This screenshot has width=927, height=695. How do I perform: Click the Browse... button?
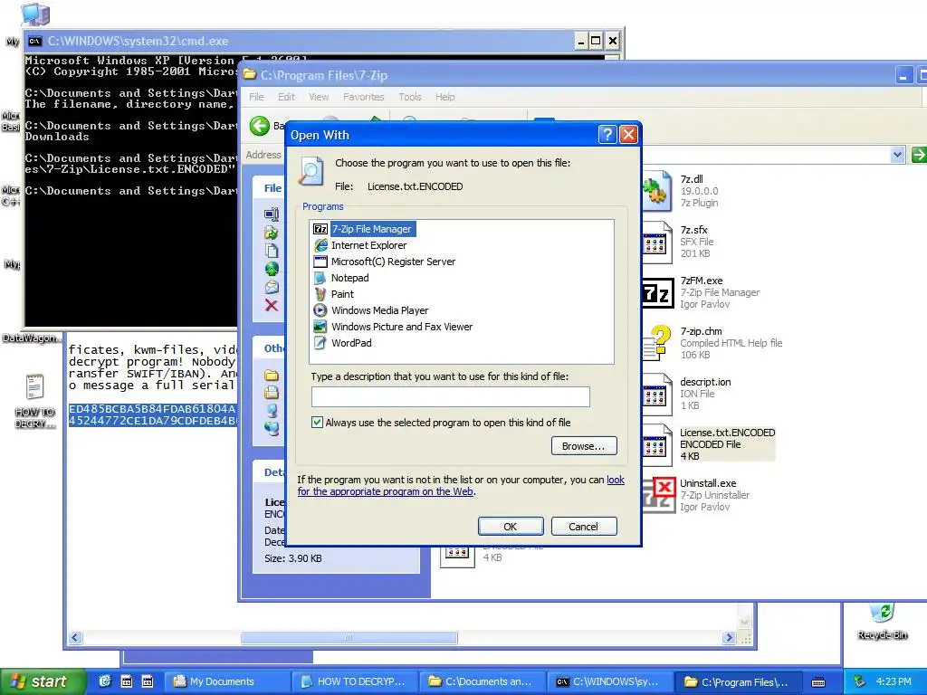click(584, 446)
